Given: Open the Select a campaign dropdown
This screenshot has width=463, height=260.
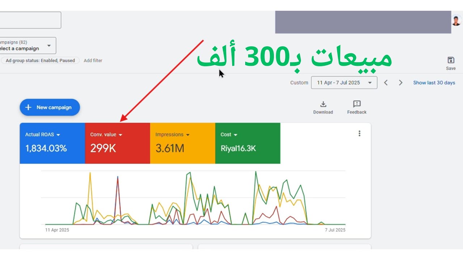Looking at the screenshot, I should (x=28, y=45).
